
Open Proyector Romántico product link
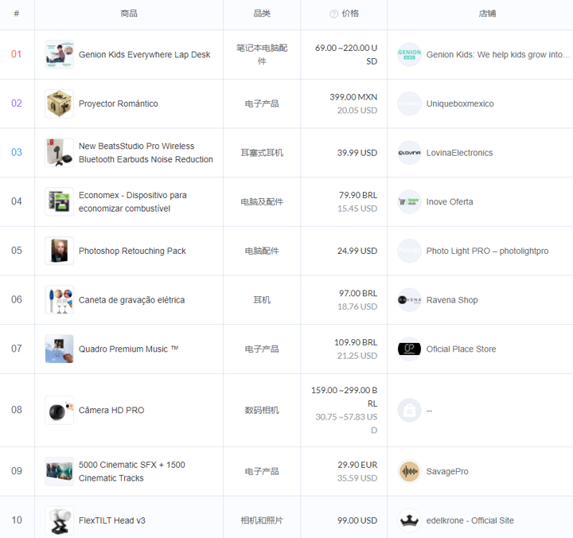click(x=119, y=103)
